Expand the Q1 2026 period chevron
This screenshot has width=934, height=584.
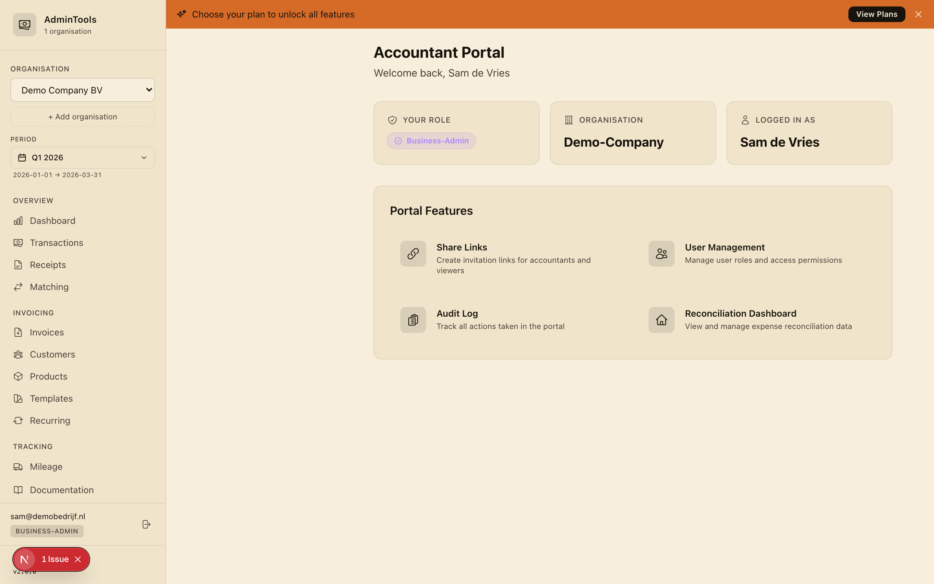(144, 158)
